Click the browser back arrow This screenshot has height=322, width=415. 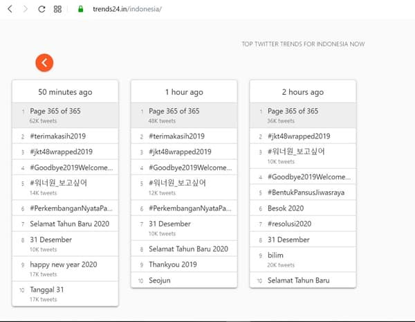click(10, 9)
